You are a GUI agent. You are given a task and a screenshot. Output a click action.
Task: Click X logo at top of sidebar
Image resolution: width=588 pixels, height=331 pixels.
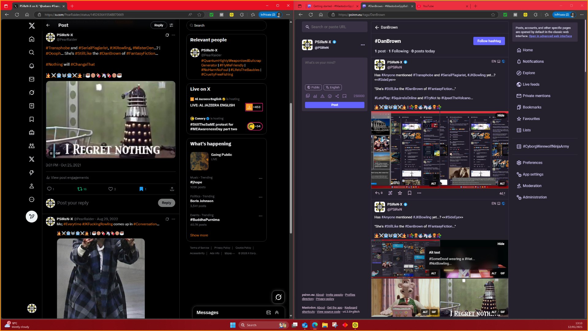point(32,25)
